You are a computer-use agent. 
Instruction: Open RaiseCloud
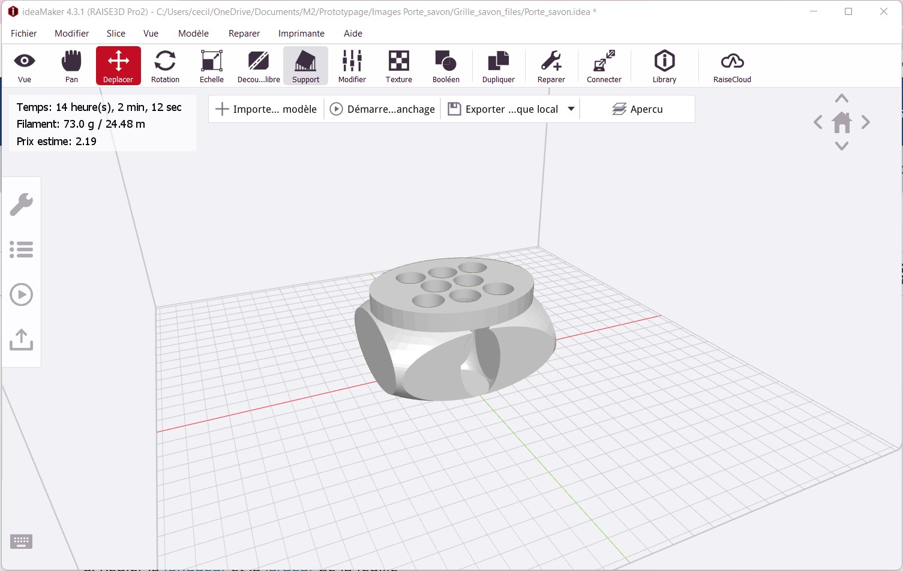(732, 66)
